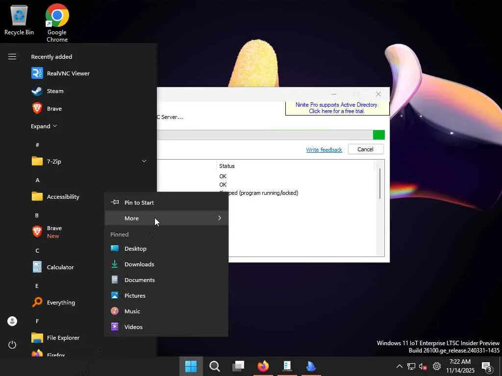This screenshot has width=502, height=376.
Task: Open pinned Music folder
Action: 166,311
